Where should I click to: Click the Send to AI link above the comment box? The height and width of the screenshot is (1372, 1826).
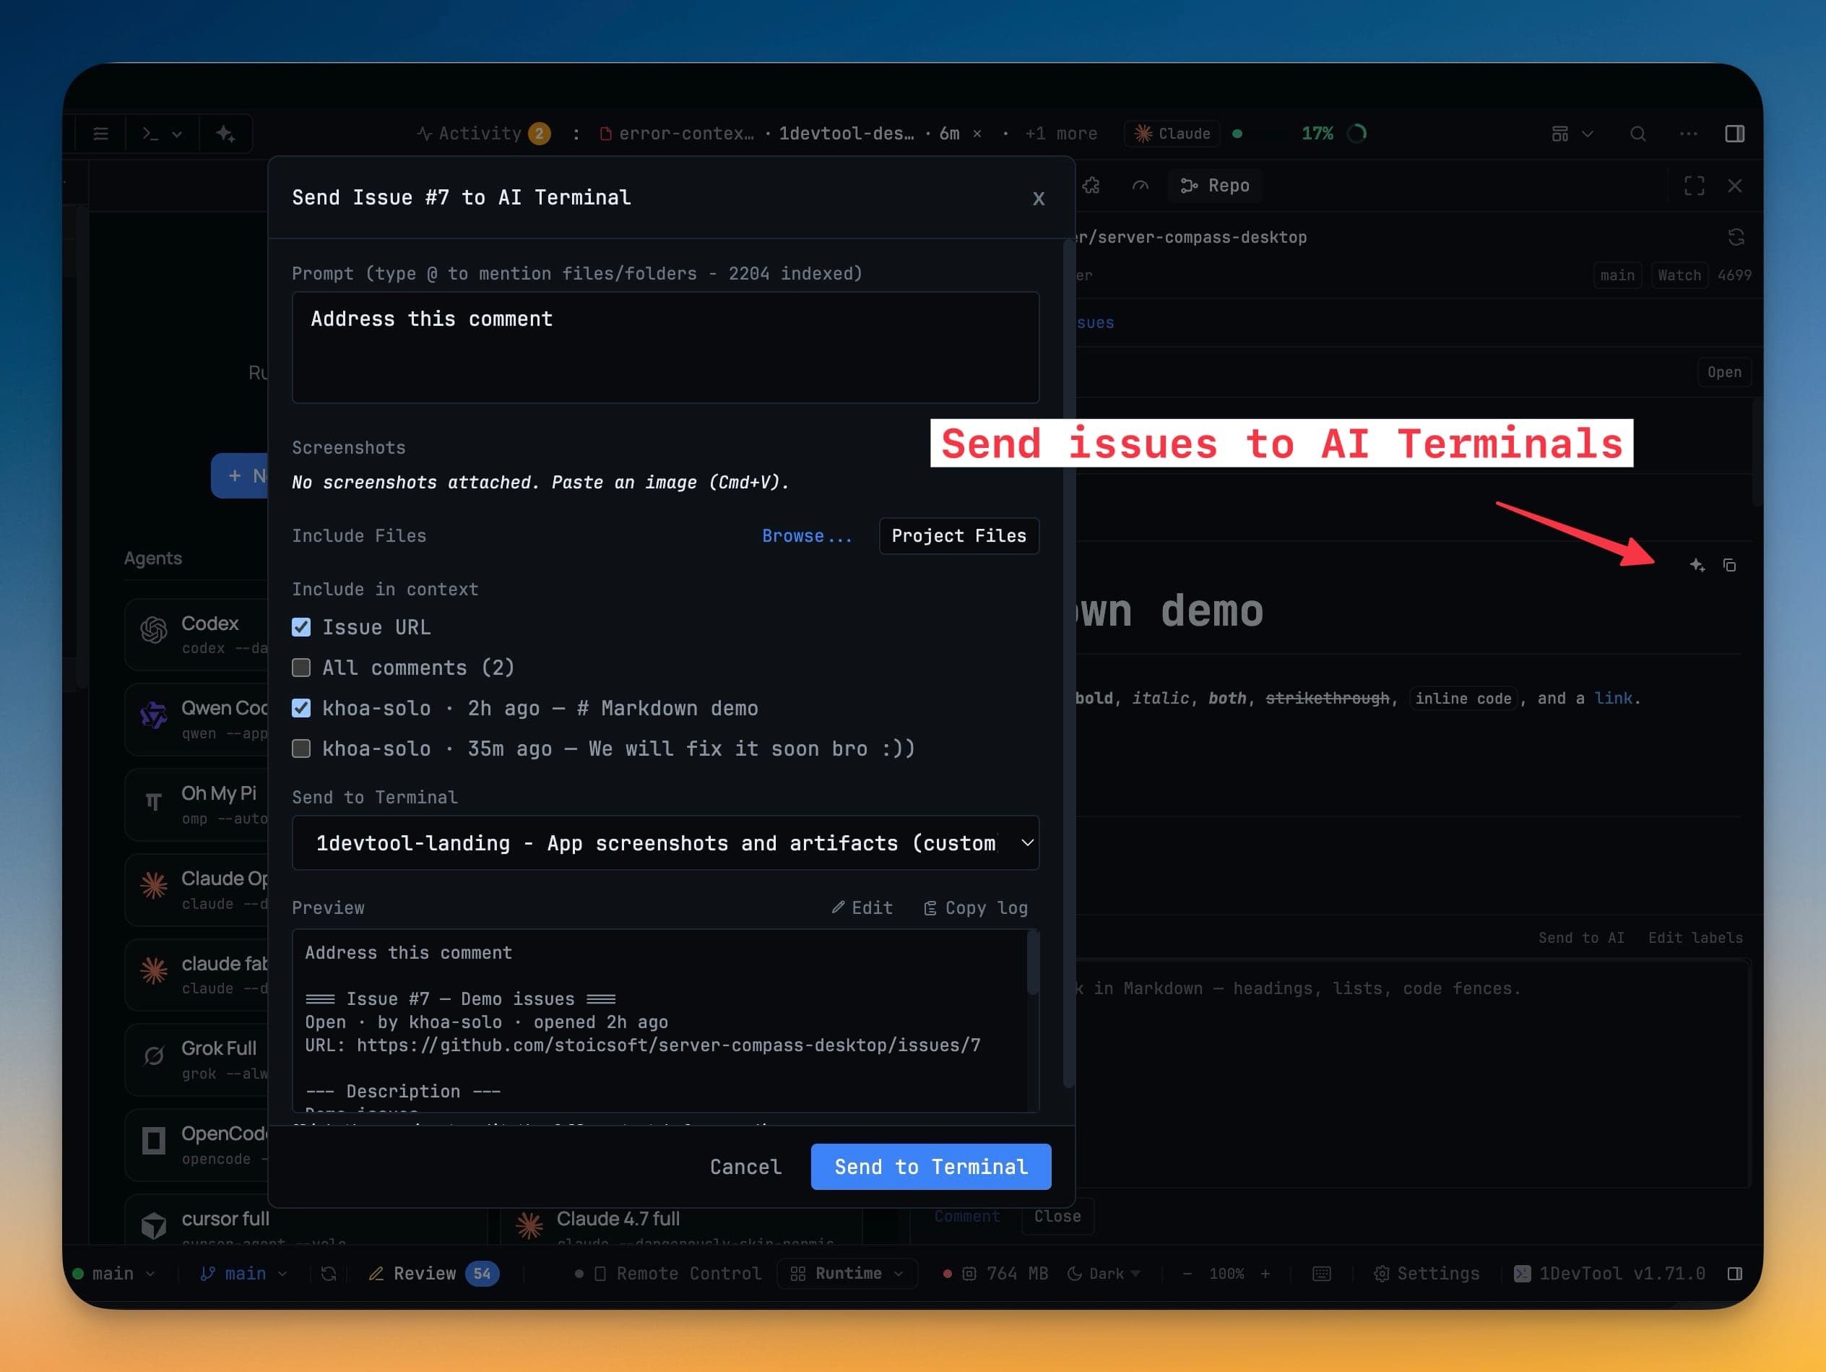point(1581,938)
